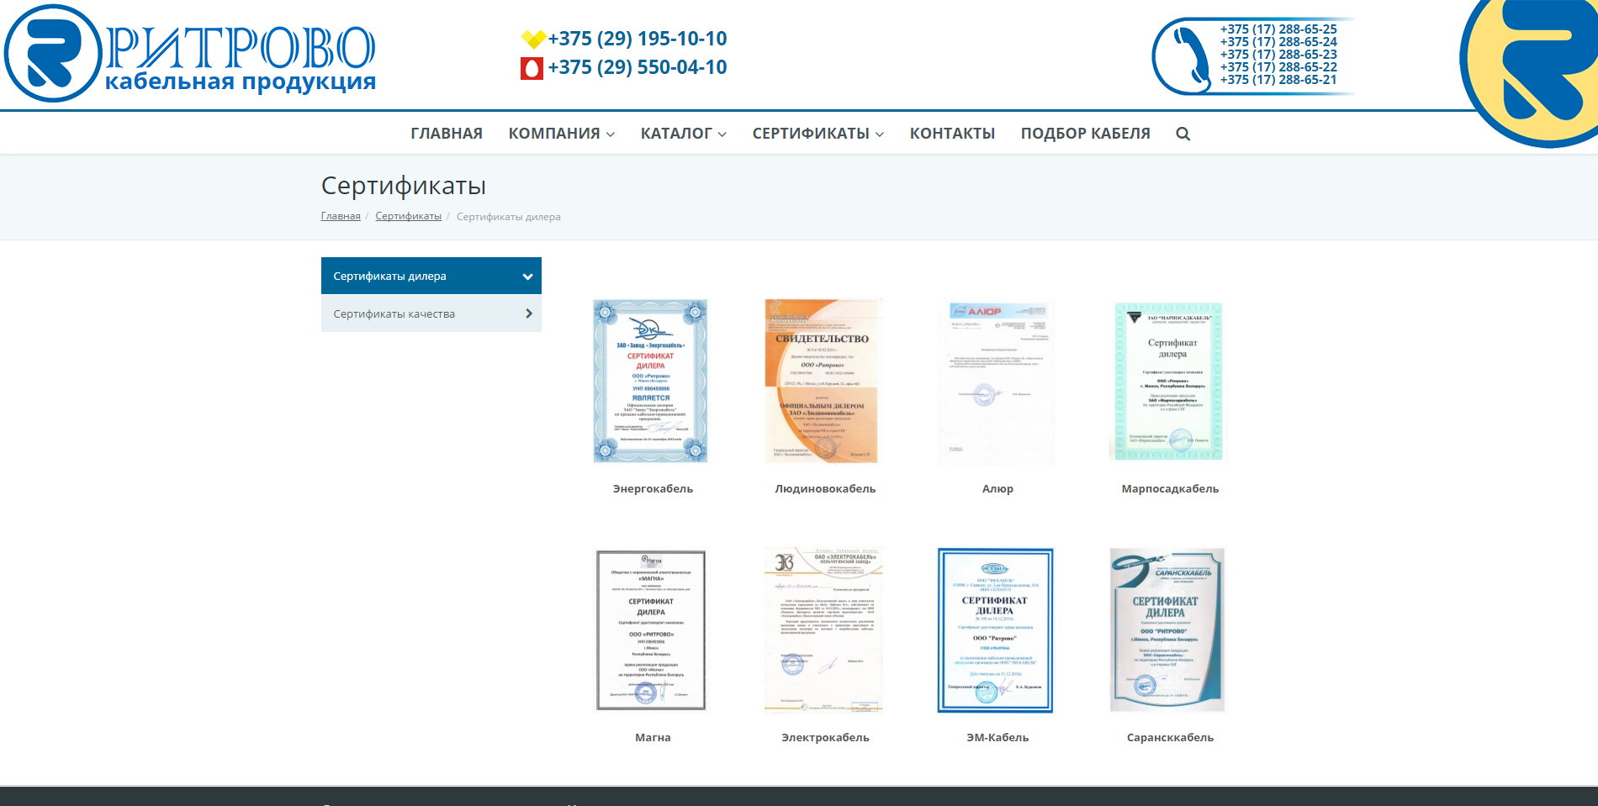
Task: Click the Сертификаты breadcrumb link
Action: (408, 216)
